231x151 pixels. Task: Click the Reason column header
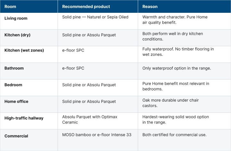pyautogui.click(x=150, y=6)
